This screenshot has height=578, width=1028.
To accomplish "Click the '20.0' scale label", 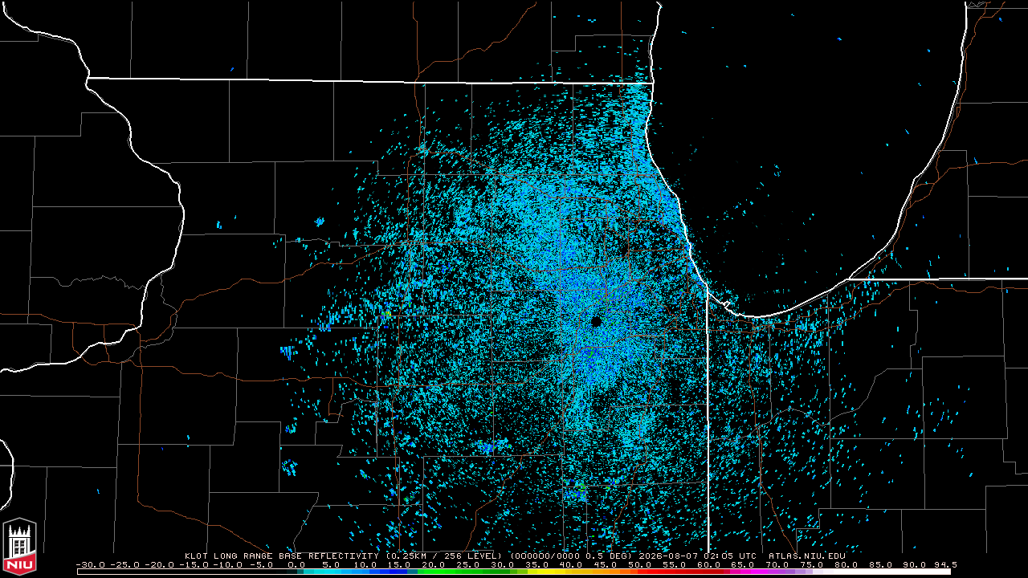I will [434, 564].
